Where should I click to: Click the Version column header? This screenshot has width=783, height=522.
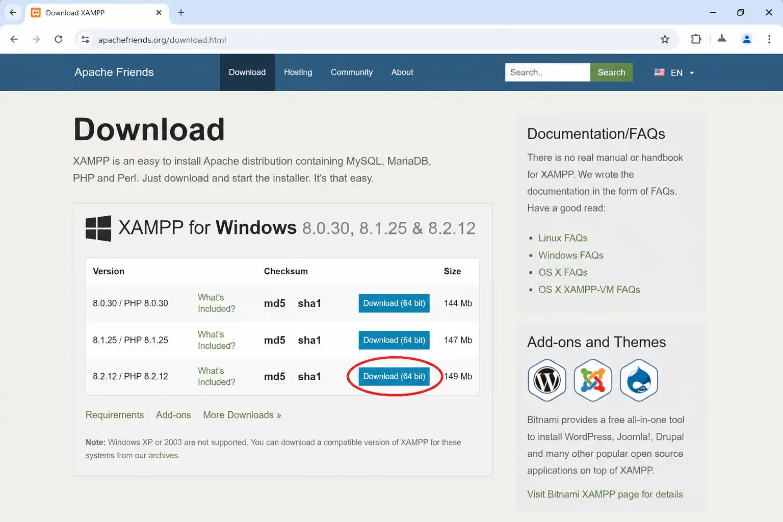[109, 271]
